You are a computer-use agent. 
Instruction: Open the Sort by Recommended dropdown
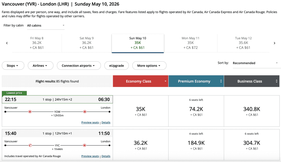pyautogui.click(x=255, y=63)
